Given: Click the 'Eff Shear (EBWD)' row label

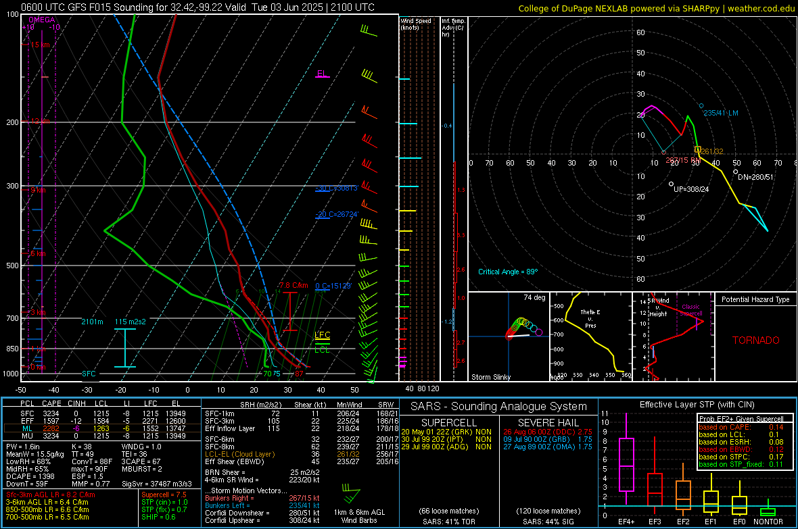Looking at the screenshot, I should pyautogui.click(x=235, y=462).
